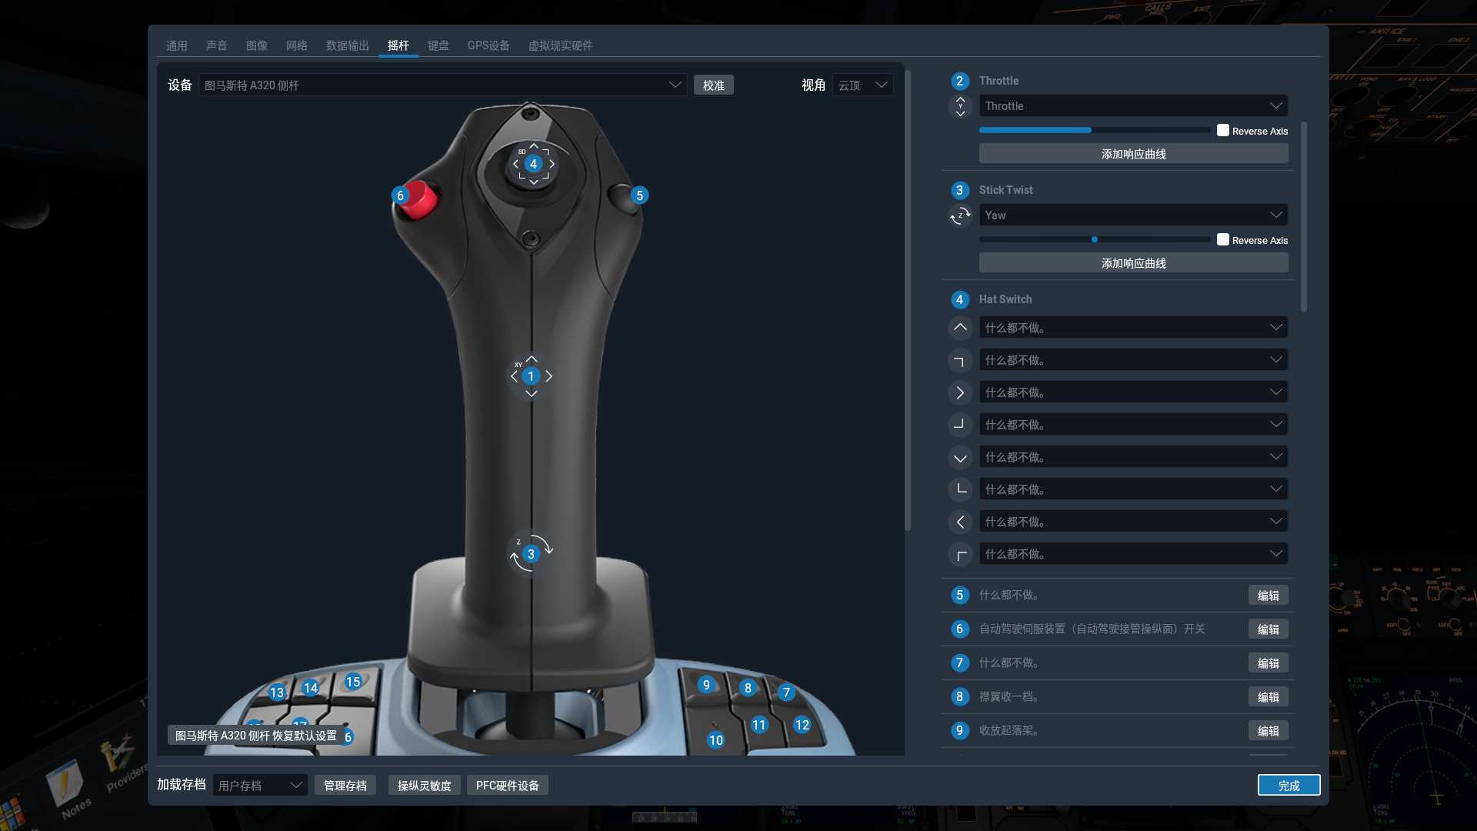This screenshot has width=1477, height=831.
Task: Toggle Reverse Axis for Throttle
Action: [x=1223, y=130]
